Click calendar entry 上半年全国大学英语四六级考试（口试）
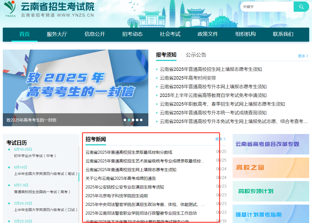The height and width of the screenshot is (223, 312). 46,210
